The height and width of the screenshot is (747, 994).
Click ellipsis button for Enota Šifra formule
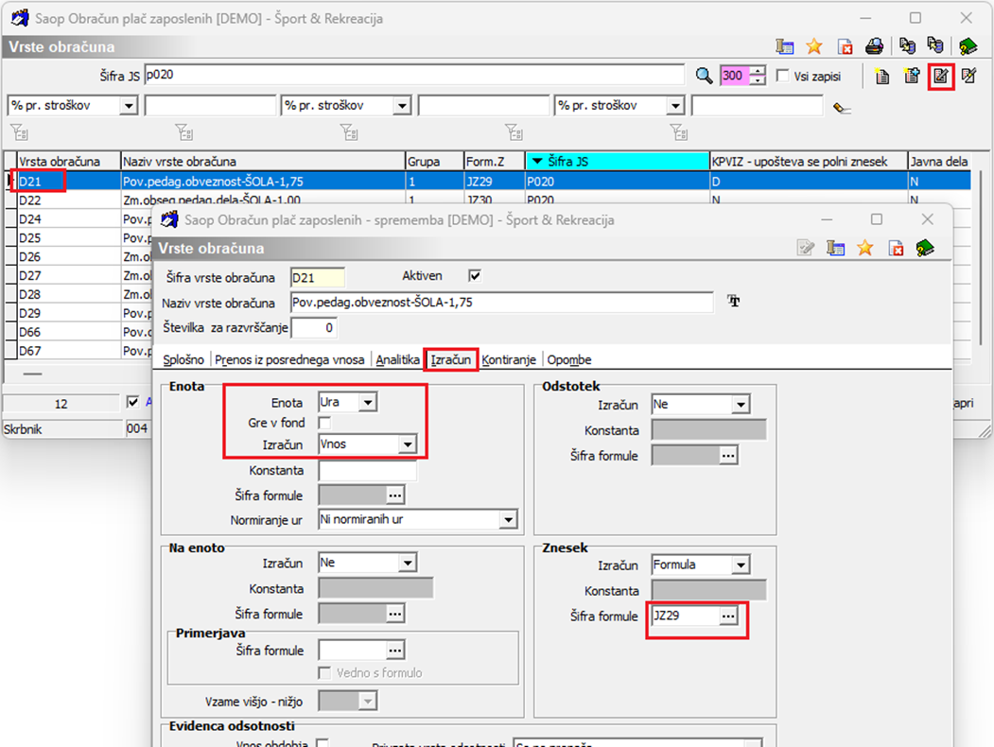395,495
